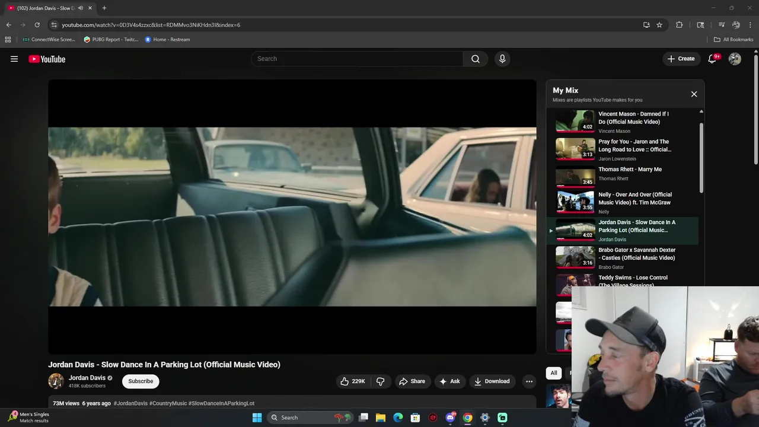View site information icon in address bar

[x=54, y=25]
